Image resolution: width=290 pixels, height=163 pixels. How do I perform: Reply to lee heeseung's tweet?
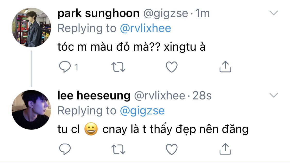(65, 149)
